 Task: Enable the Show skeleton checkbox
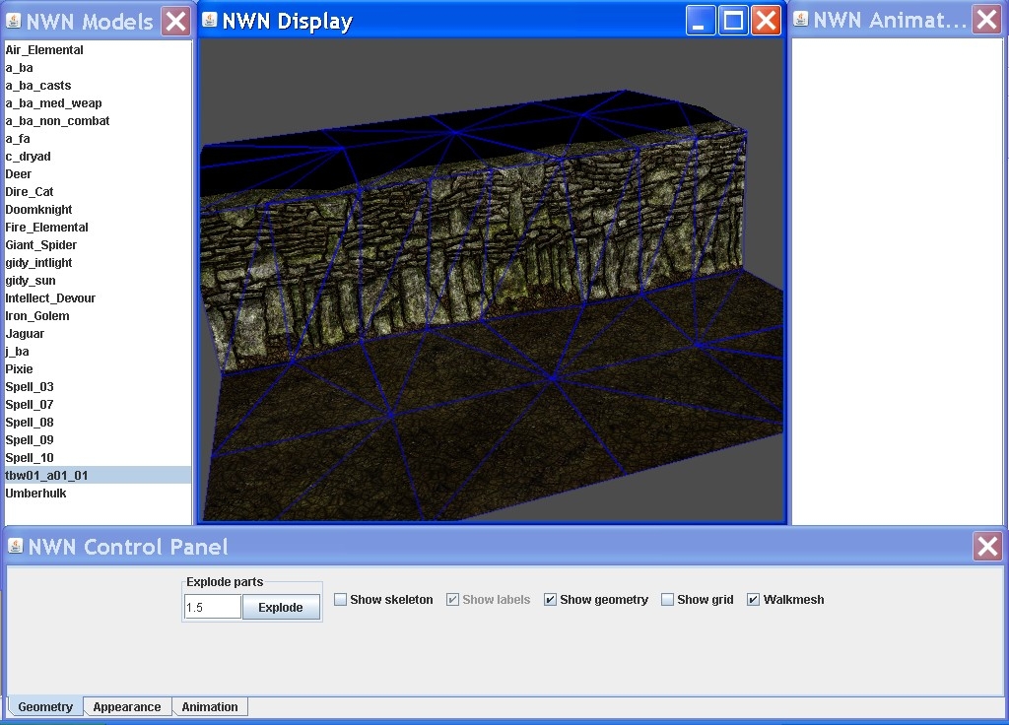(341, 600)
